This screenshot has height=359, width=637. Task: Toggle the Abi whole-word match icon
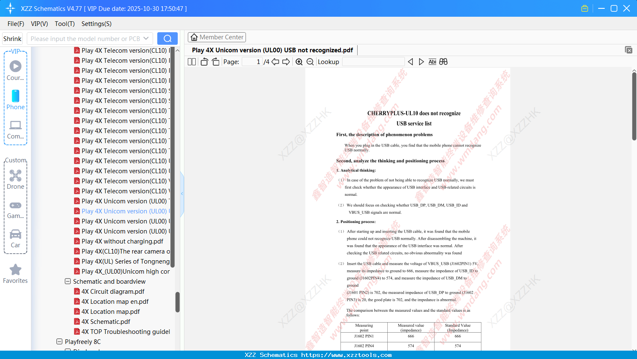point(432,62)
